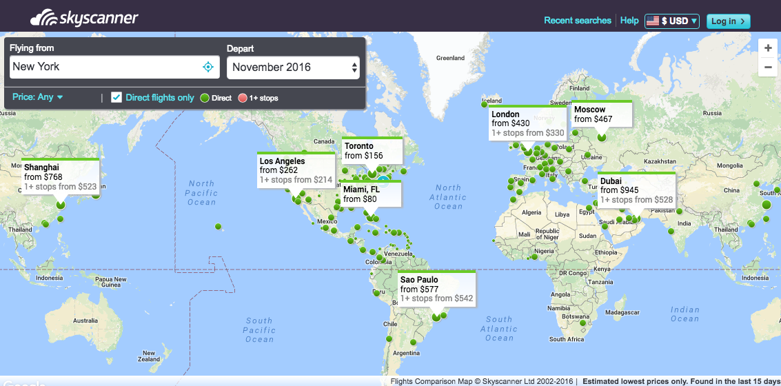The height and width of the screenshot is (386, 781).
Task: Click 'from $467' Moscow price
Action: click(x=594, y=119)
